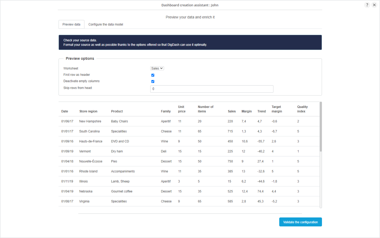The image size is (380, 238).
Task: Click the Unit price column header
Action: click(182, 109)
